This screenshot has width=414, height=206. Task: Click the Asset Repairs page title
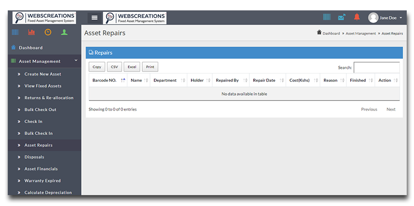105,33
